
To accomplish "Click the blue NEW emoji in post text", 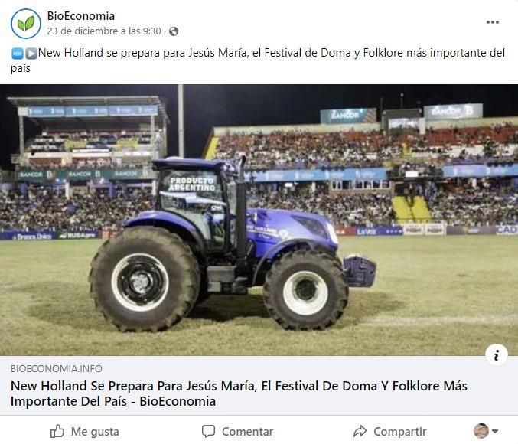I will point(18,54).
